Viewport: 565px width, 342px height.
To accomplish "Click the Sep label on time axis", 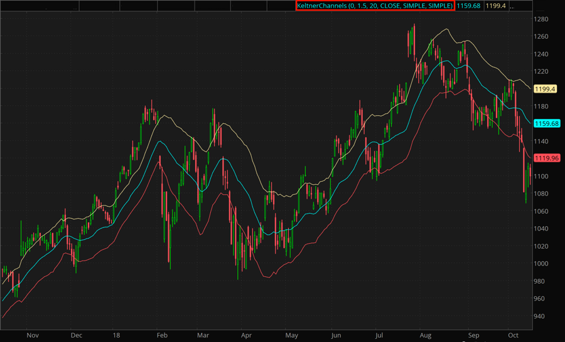I will (472, 335).
